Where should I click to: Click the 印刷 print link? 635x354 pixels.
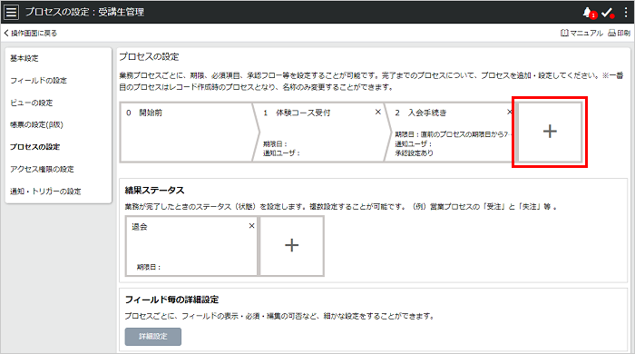tap(620, 34)
